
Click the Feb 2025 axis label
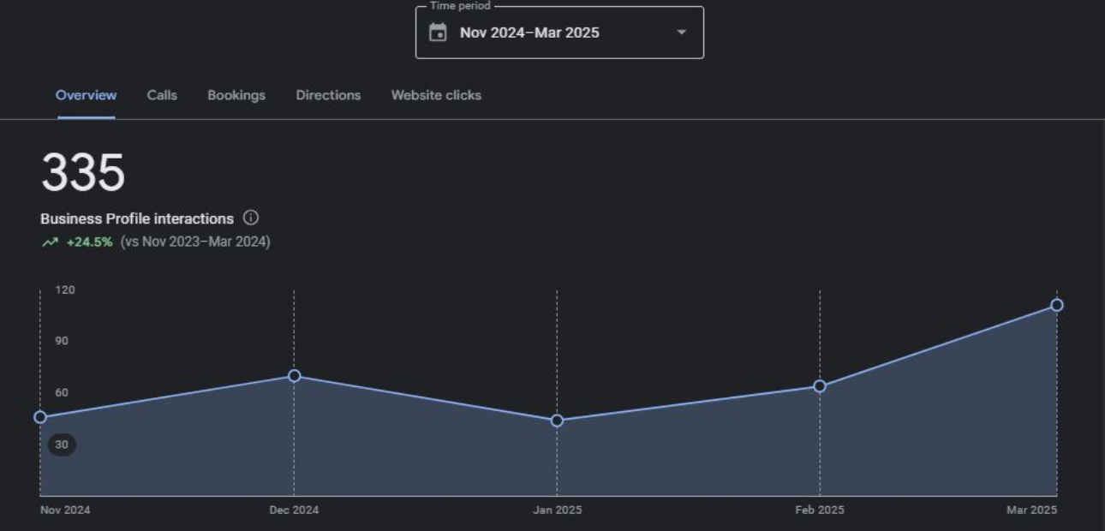pos(820,510)
